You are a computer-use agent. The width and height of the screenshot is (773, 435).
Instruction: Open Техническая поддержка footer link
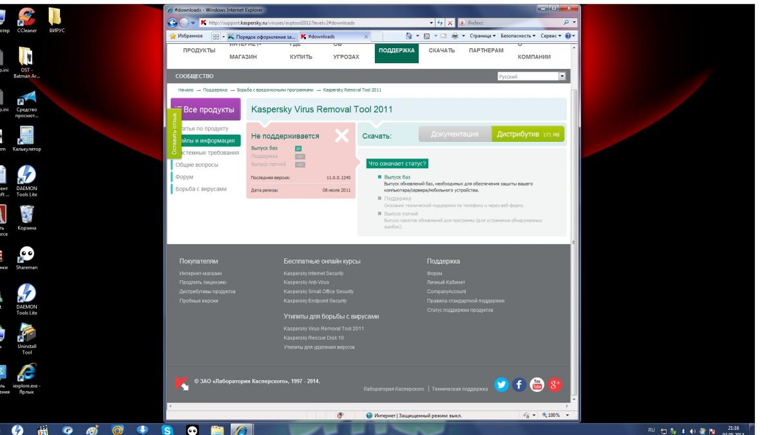coord(460,389)
